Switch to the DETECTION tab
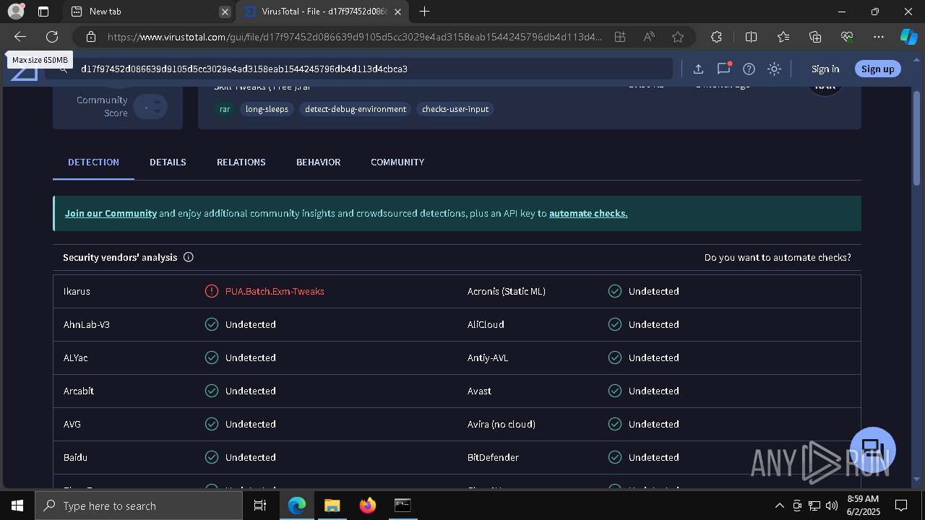The height and width of the screenshot is (520, 925). [x=93, y=162]
